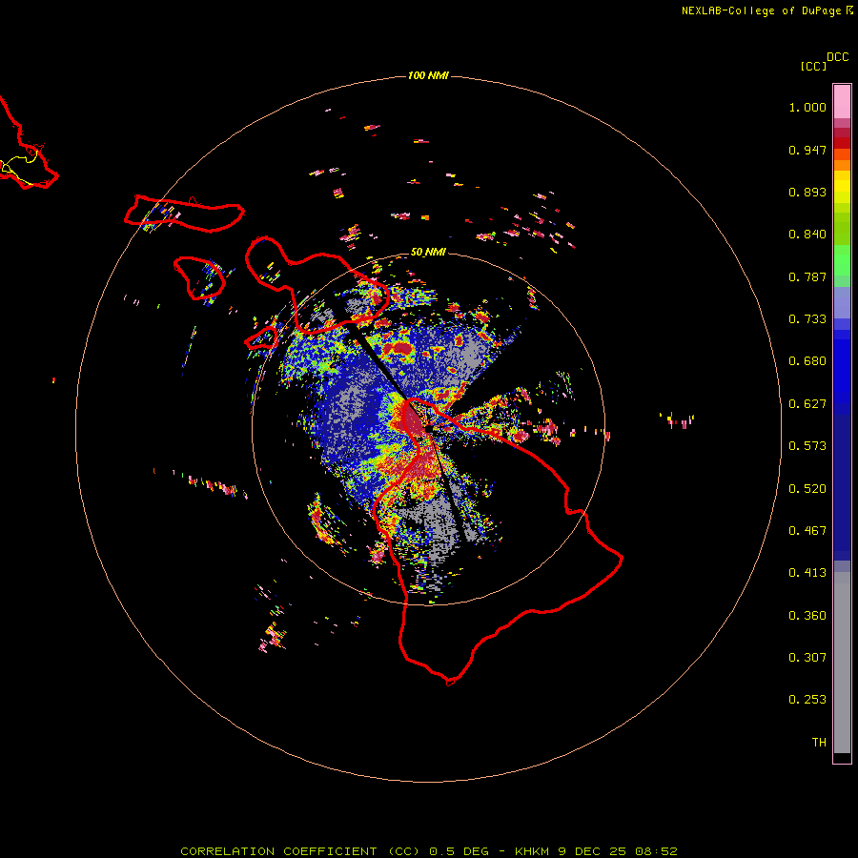
Task: Click the 0.840 color scale value
Action: (x=807, y=235)
